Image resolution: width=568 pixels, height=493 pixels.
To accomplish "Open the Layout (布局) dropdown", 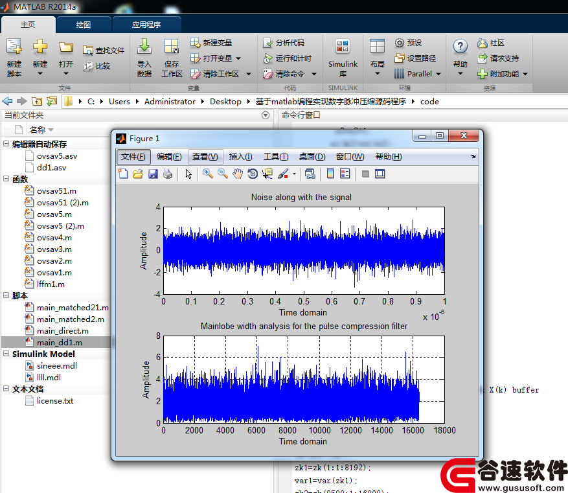I will (377, 74).
